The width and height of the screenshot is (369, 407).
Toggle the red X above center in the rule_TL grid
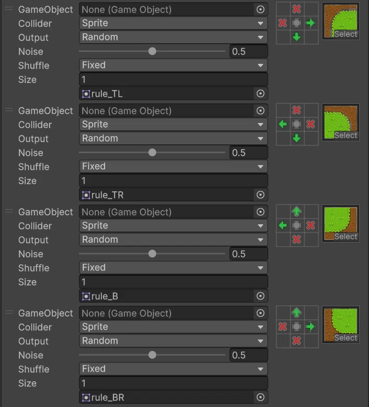click(297, 9)
